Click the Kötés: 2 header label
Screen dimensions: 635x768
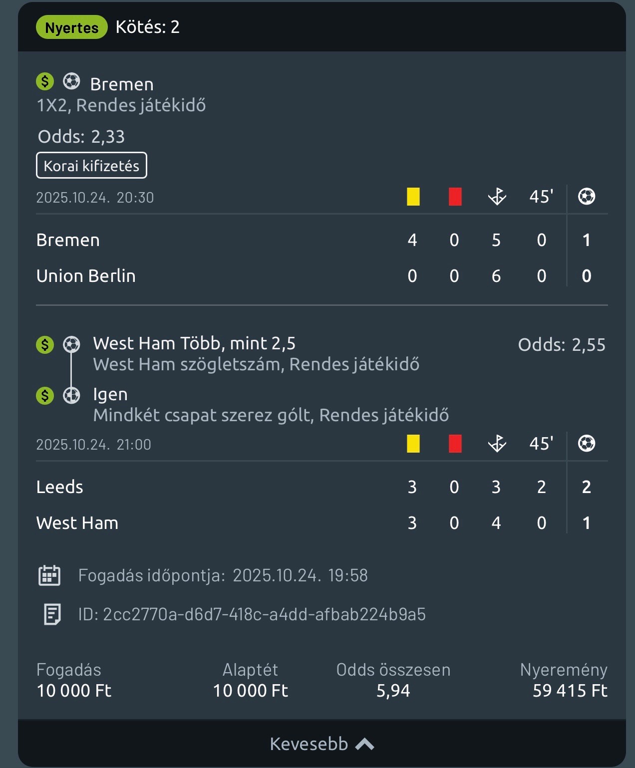[147, 27]
